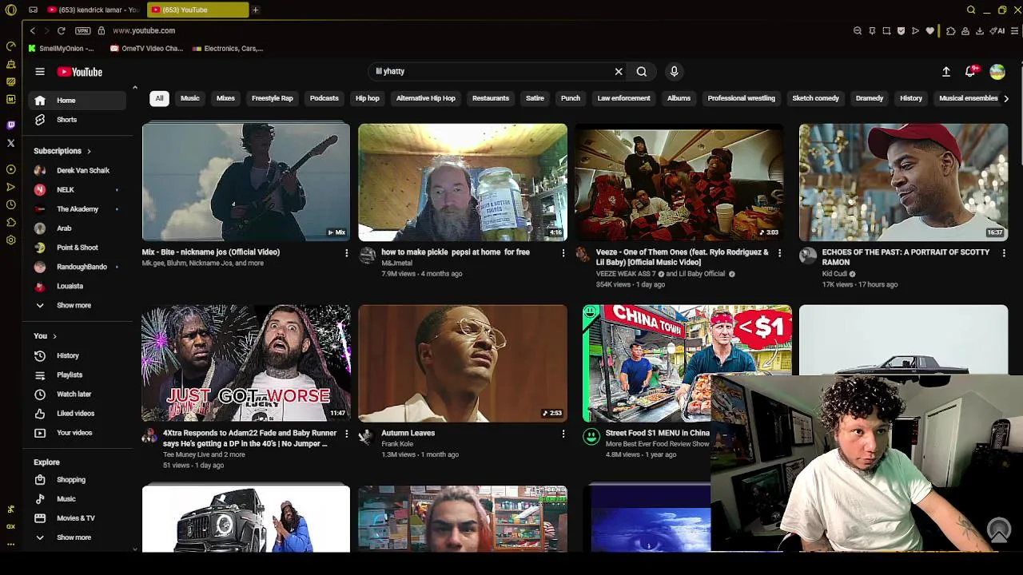Expand Show more under Subscriptions
The height and width of the screenshot is (575, 1023).
pyautogui.click(x=78, y=305)
